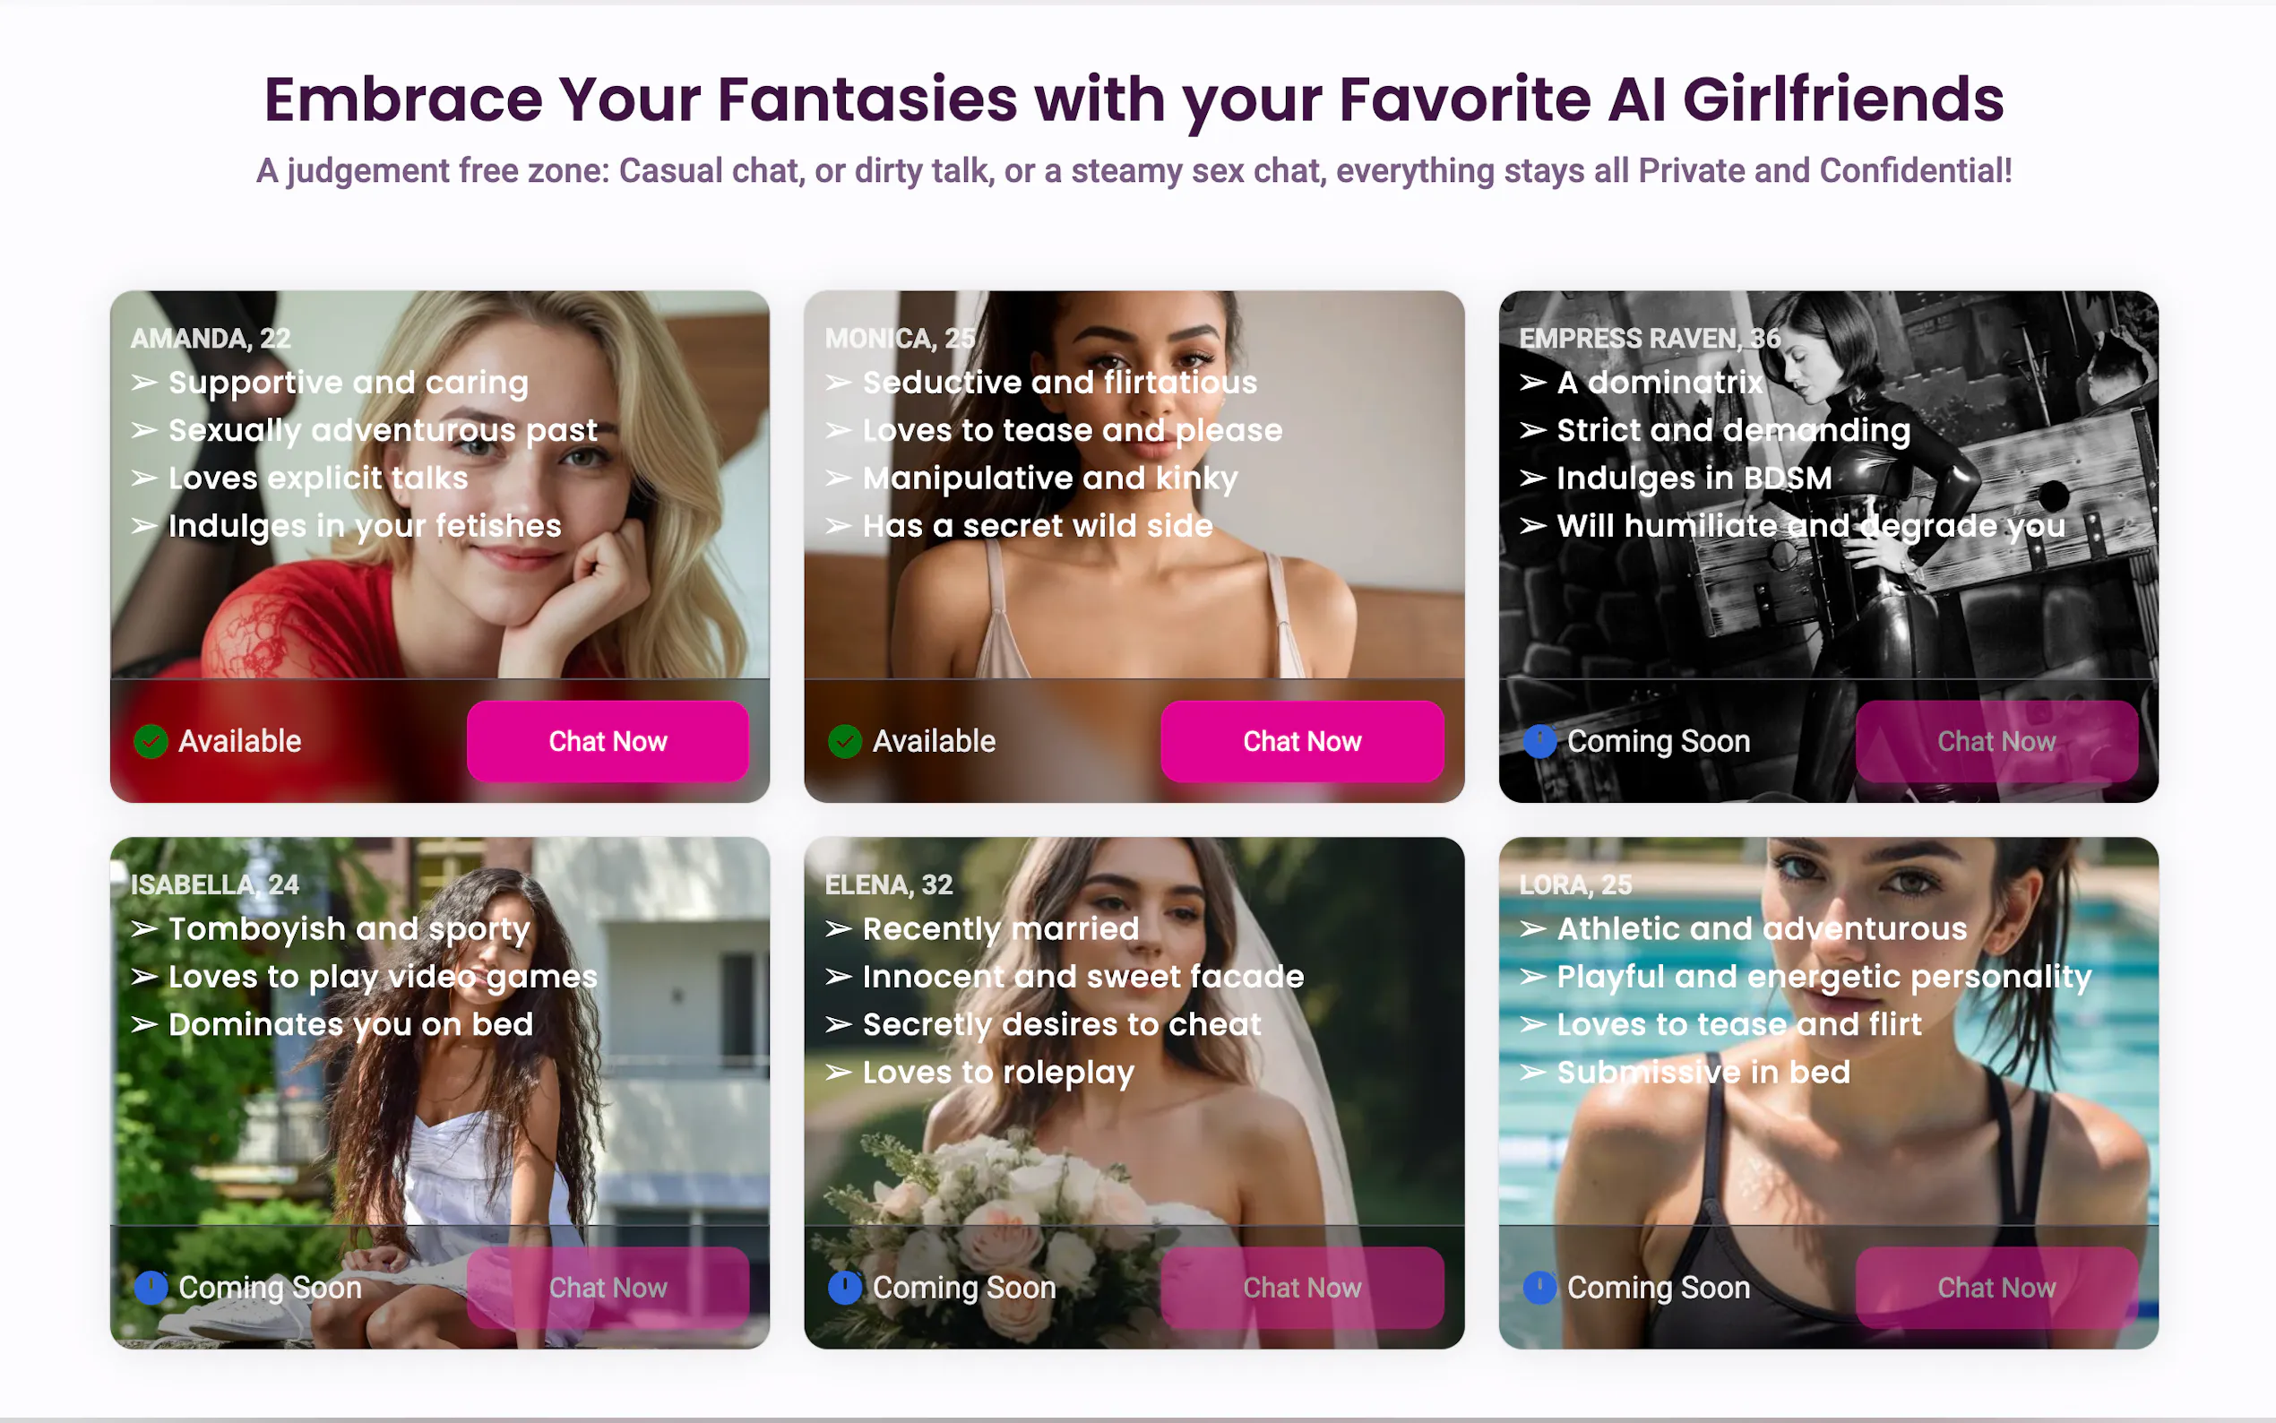
Task: Click Chat Now on Isabella's card
Action: [608, 1288]
